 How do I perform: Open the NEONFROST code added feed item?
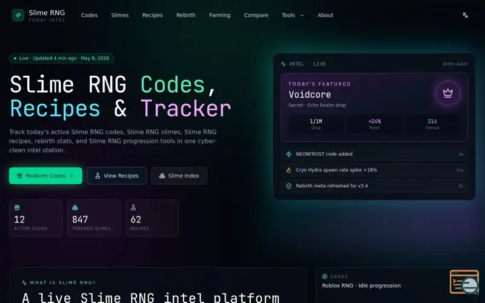[x=374, y=154]
